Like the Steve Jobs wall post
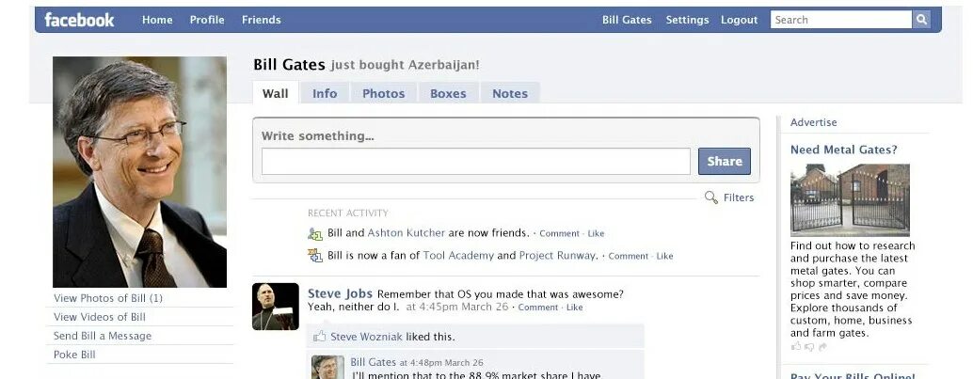This screenshot has width=973, height=379. pos(575,308)
